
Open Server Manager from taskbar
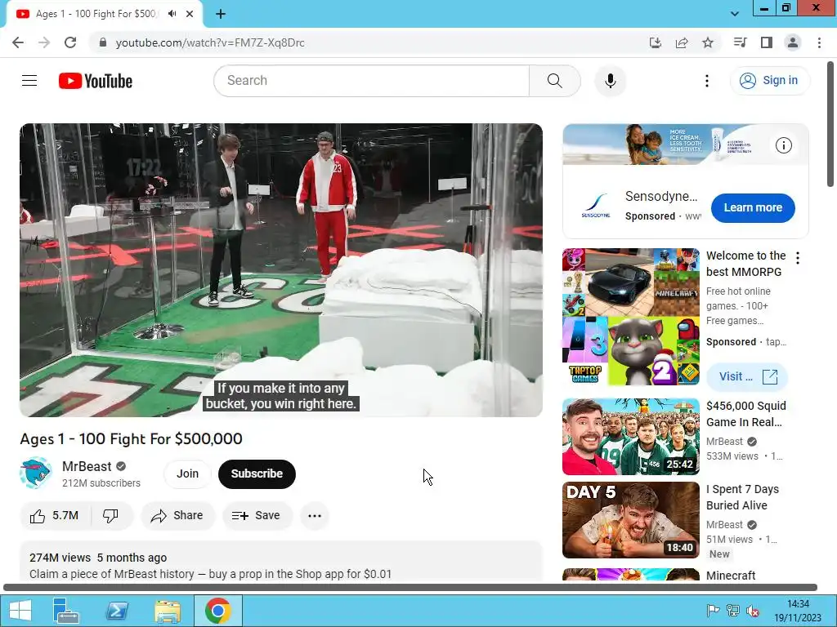pos(65,611)
